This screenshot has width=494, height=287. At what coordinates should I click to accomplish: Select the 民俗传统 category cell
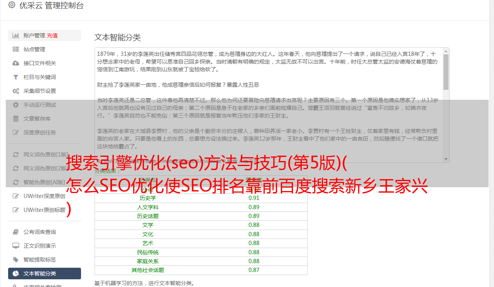pyautogui.click(x=148, y=252)
